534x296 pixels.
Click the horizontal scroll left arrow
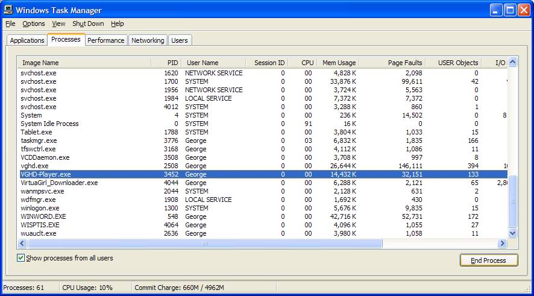click(x=24, y=244)
